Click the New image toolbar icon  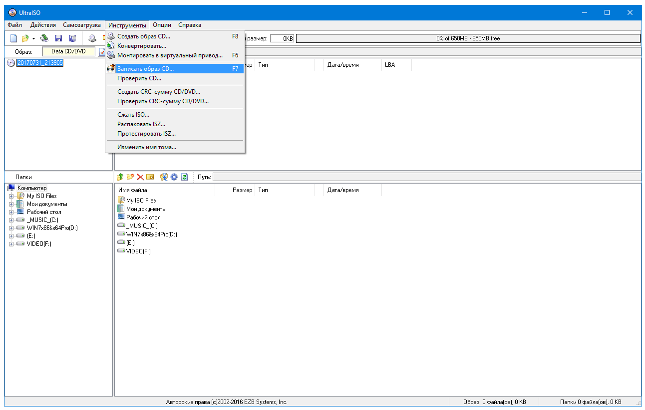[x=14, y=38]
